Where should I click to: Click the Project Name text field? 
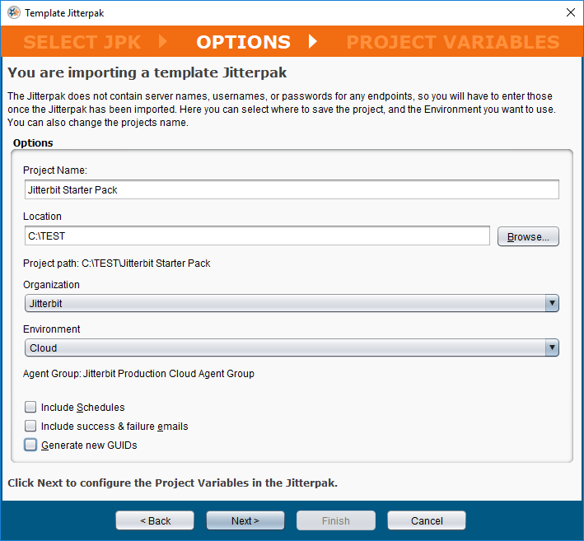tap(292, 189)
